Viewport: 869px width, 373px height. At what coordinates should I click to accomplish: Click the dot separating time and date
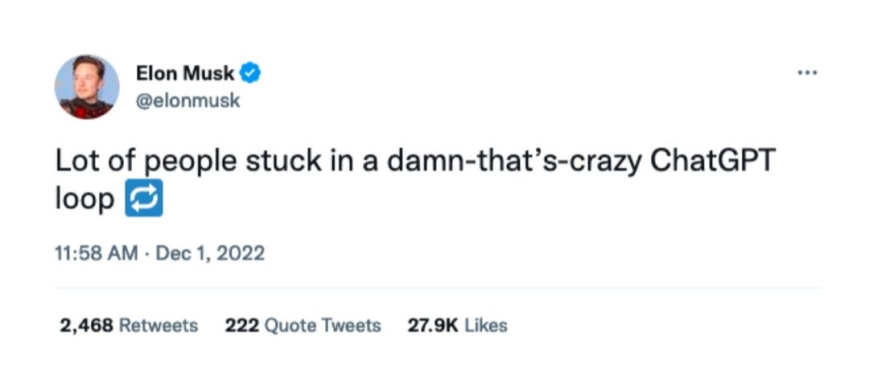[x=147, y=254]
